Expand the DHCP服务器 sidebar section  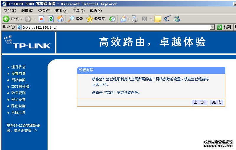pyautogui.click(x=20, y=87)
